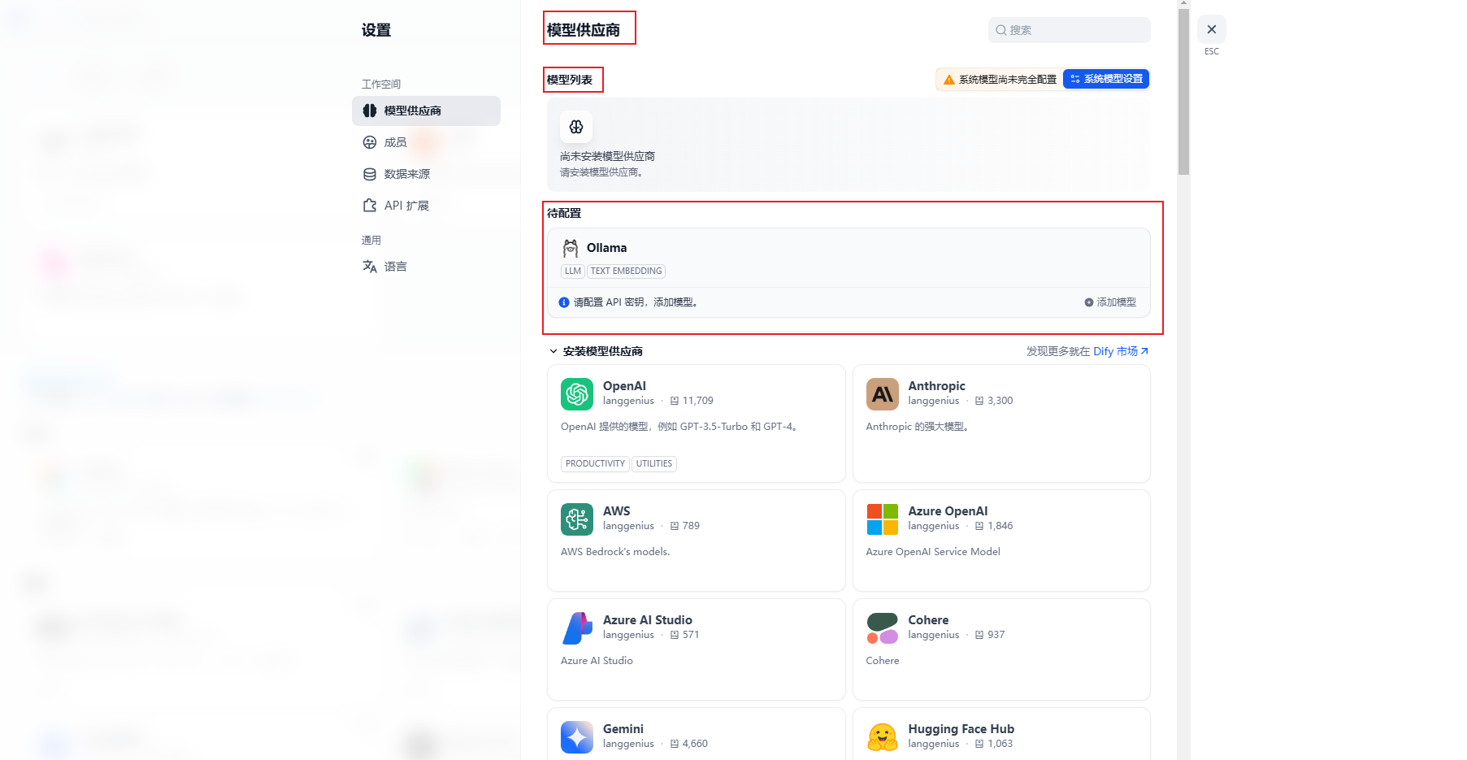The height and width of the screenshot is (760, 1467).
Task: Open 数据来源 settings section
Action: coord(407,174)
